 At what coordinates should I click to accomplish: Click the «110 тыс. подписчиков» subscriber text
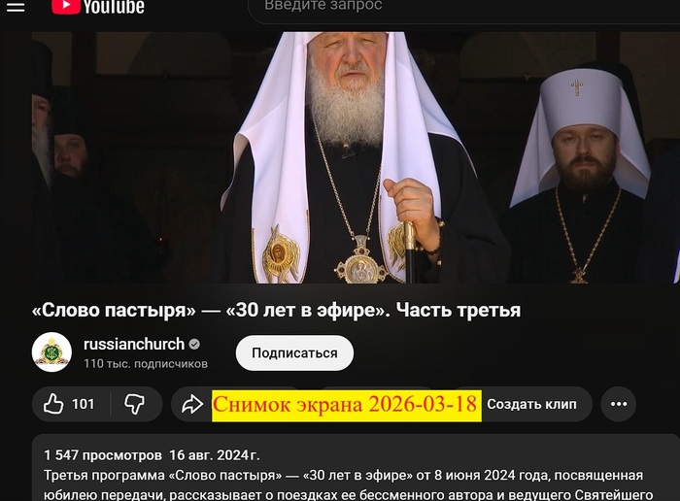146,364
